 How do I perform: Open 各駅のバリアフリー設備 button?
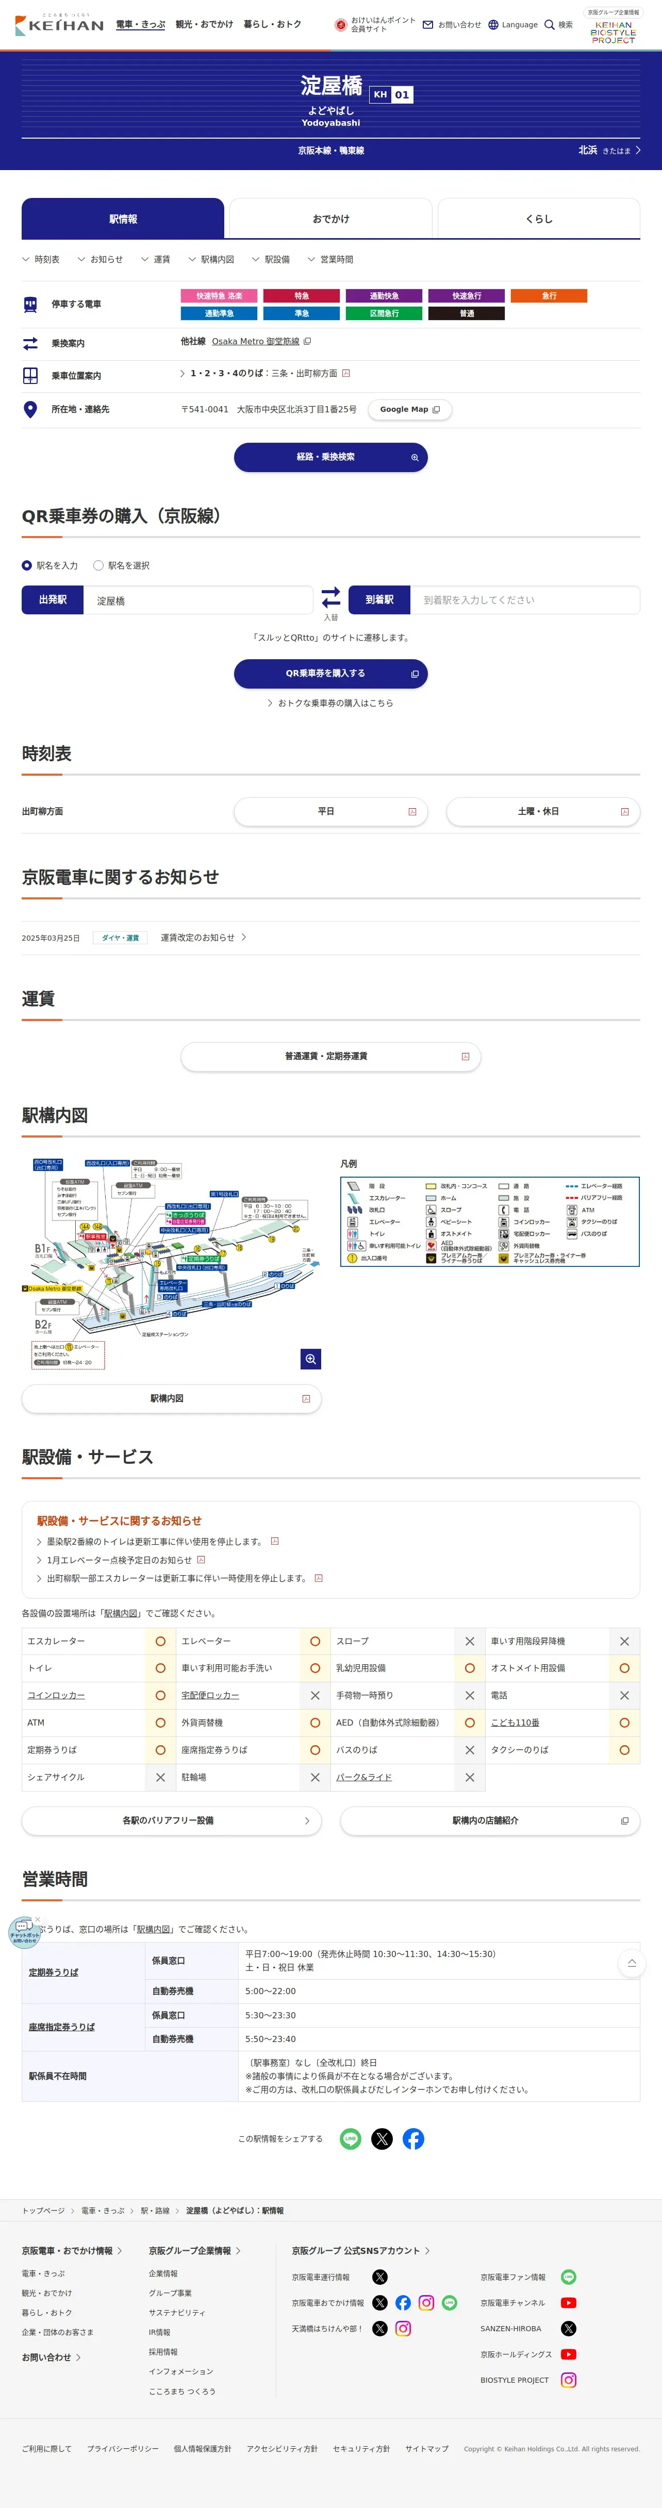point(171,1819)
